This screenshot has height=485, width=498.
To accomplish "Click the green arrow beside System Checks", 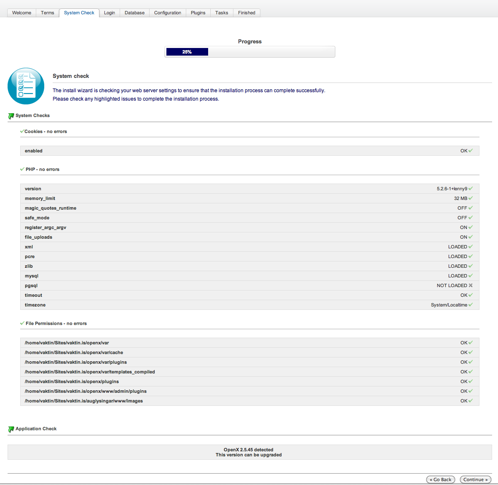I will tap(11, 116).
